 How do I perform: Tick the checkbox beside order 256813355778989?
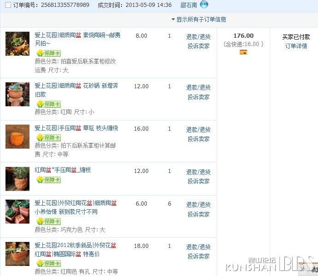[8, 5]
